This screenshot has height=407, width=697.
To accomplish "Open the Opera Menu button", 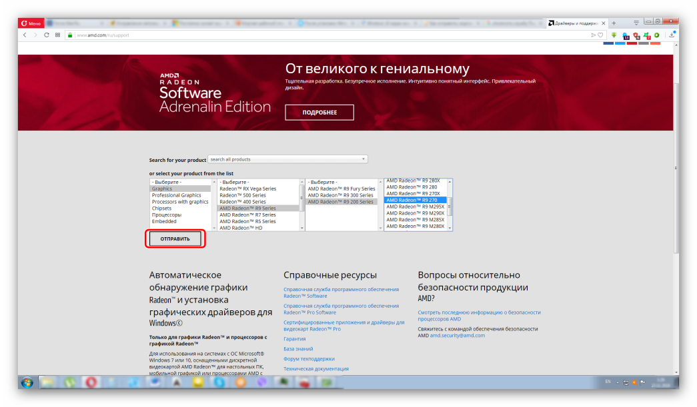I will pos(31,23).
